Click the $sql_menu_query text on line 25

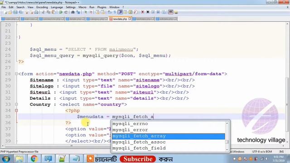(52, 55)
